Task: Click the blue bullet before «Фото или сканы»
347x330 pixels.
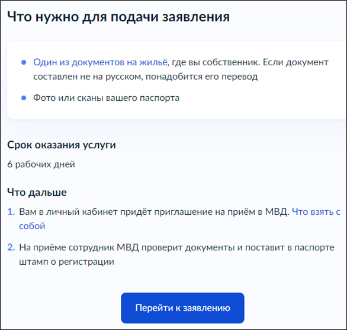Action: pos(24,98)
